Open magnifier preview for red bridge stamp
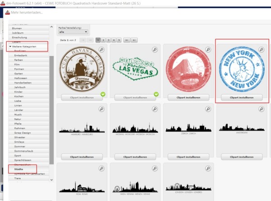The width and height of the screenshot is (271, 201). 208,50
